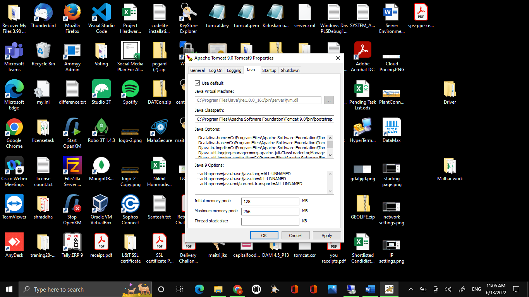Click the Java Classpath field
The image size is (529, 297).
click(x=264, y=119)
